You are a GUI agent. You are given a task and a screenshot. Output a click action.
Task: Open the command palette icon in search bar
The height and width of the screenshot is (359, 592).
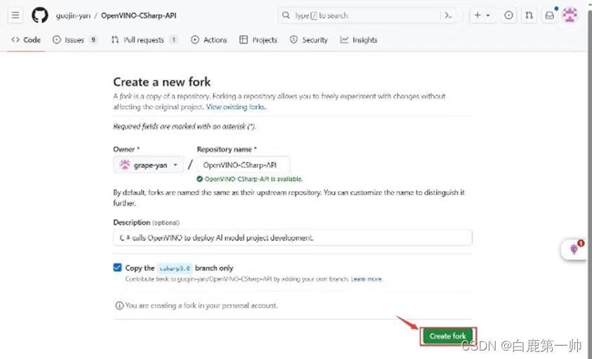click(449, 15)
